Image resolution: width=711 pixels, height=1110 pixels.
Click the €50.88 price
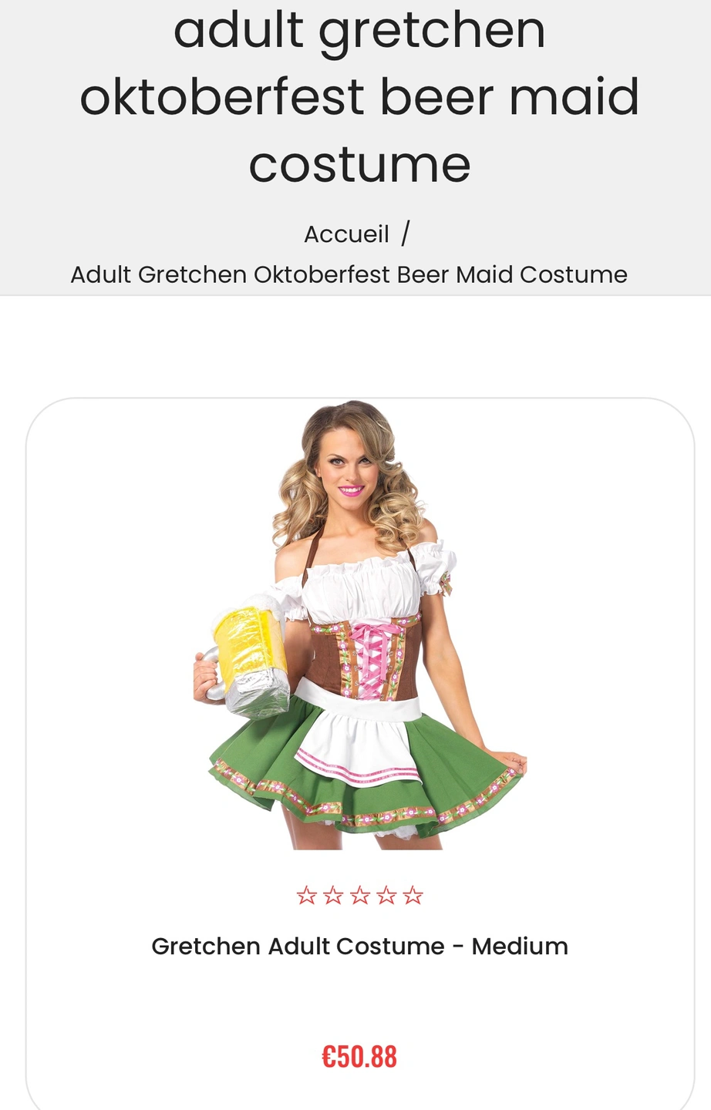[x=359, y=1057]
